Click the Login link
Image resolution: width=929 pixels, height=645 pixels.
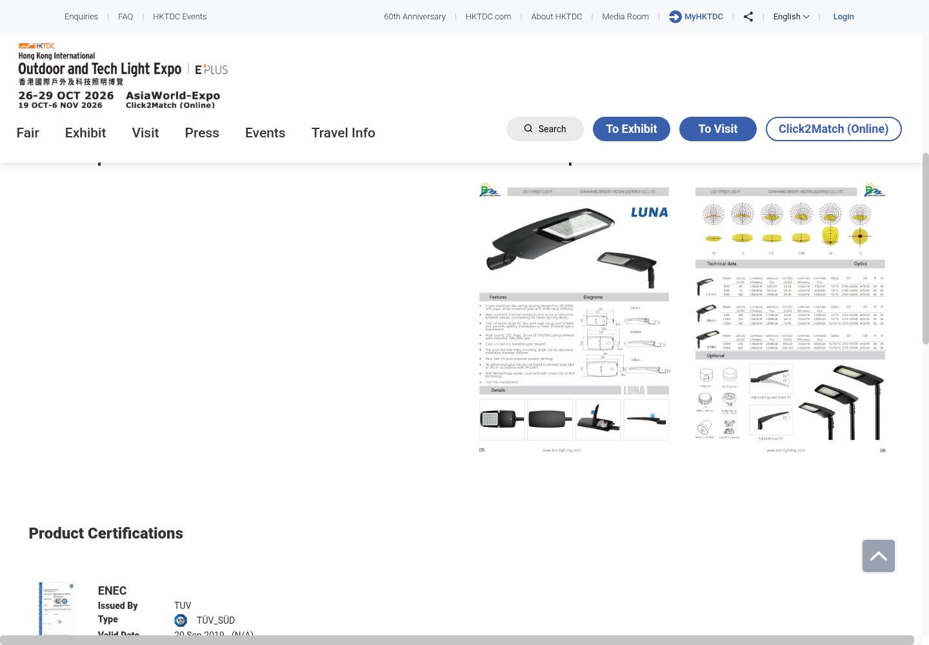[x=843, y=17]
